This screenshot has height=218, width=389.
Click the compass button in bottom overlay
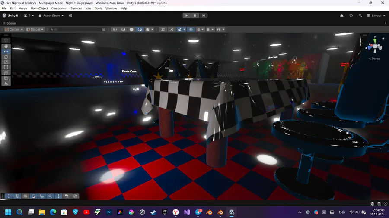[75, 196]
